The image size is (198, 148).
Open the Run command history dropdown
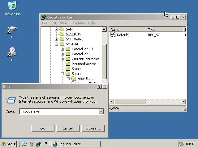click(101, 111)
